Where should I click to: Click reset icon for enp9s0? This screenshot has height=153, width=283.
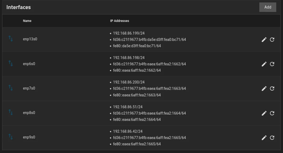(x=272, y=138)
